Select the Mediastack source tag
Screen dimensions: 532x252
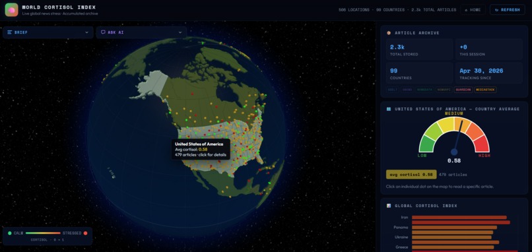pyautogui.click(x=485, y=90)
